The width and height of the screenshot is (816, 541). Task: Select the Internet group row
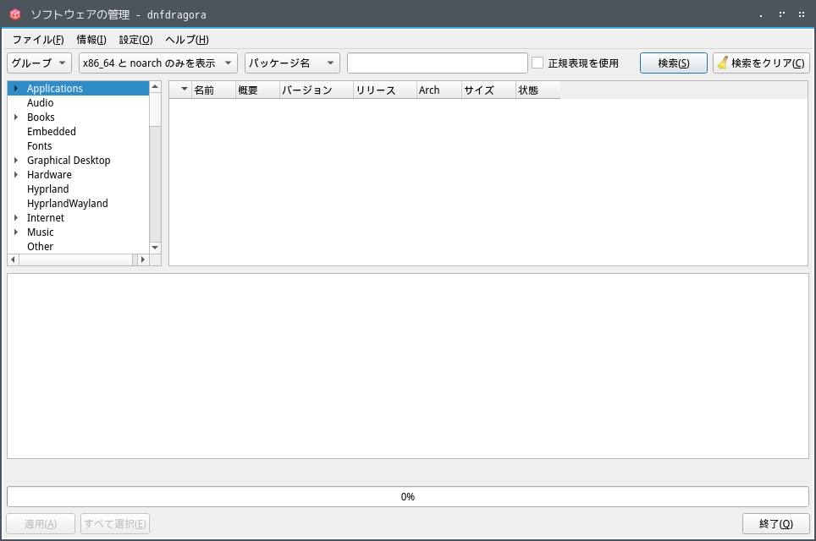pyautogui.click(x=78, y=218)
